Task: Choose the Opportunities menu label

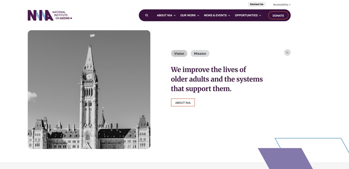Action: (246, 15)
